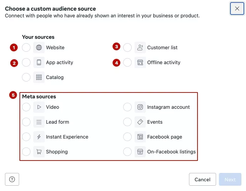Image resolution: width=246 pixels, height=191 pixels.
Task: Select the Offline activity radio button
Action: click(x=127, y=62)
